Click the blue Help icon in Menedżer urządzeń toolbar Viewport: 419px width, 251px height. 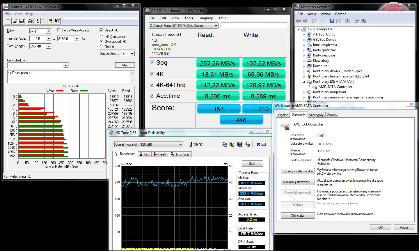point(332,21)
